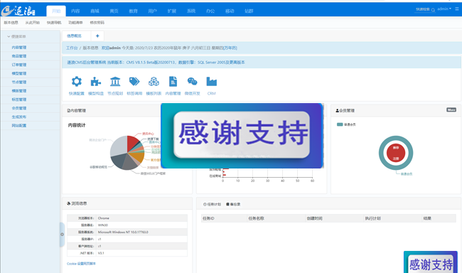Image resolution: width=462 pixels, height=273 pixels.
Task: Open the 内容管理 document icon
Action: (x=173, y=81)
